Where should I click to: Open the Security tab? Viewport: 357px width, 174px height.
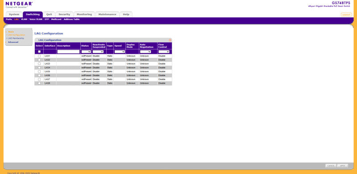(64, 14)
